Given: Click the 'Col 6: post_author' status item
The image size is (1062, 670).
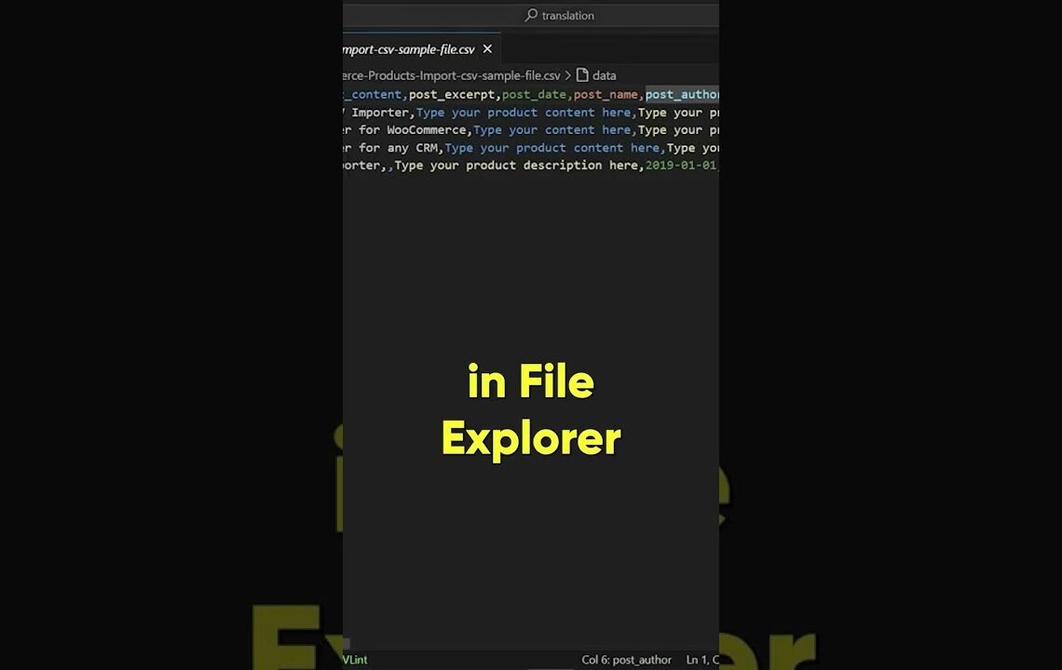Looking at the screenshot, I should click(x=627, y=660).
